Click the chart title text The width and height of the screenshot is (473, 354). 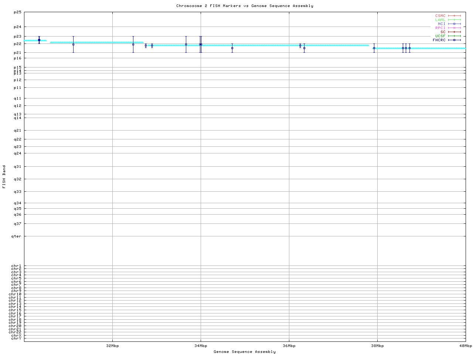click(x=245, y=6)
